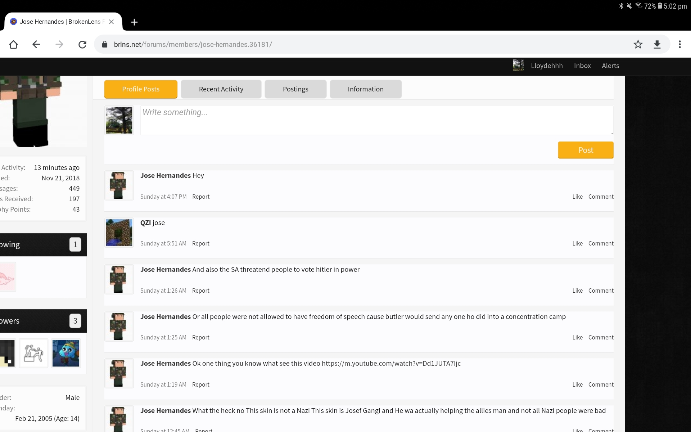
Task: Open the 'Sunday at 5:51 AM' timestamp
Action: (x=163, y=243)
